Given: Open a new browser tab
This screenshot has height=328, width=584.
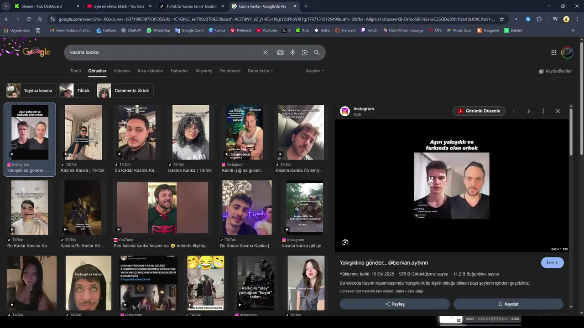Looking at the screenshot, I should click(x=306, y=6).
